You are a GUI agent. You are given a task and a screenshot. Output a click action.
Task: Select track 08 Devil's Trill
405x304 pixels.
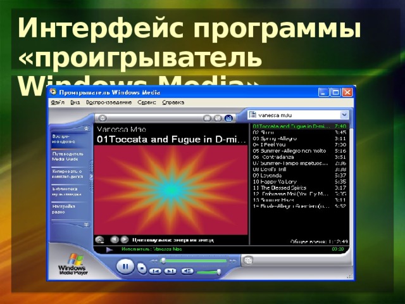[299, 170]
